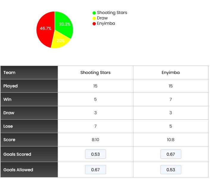Click the Goals Scored row header

point(29,154)
